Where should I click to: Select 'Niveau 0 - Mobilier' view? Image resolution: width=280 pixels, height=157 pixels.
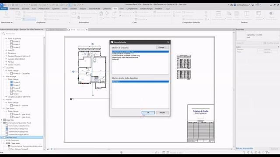coord(21,106)
